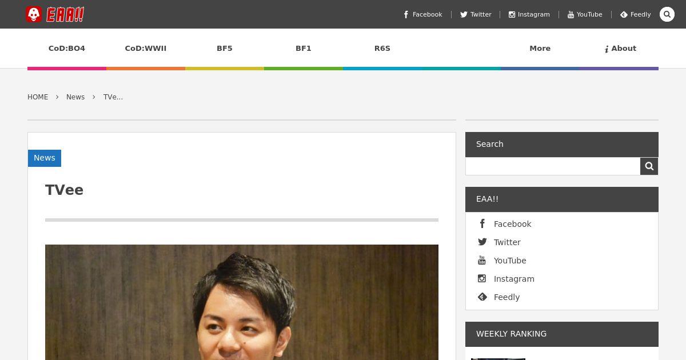Image resolution: width=686 pixels, height=360 pixels.
Task: Click the round search icon in header
Action: 667,14
